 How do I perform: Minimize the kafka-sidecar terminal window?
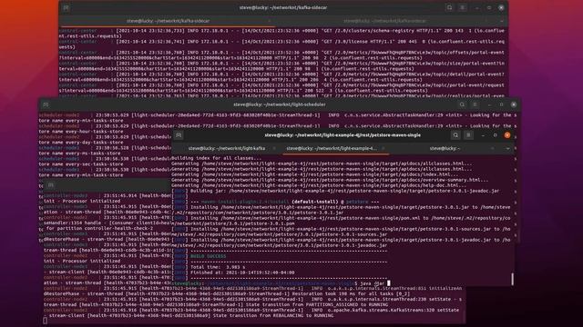coord(476,7)
